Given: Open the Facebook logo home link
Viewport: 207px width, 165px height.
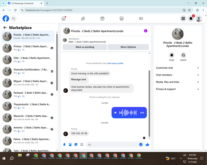Looking at the screenshot, I should [6, 19].
